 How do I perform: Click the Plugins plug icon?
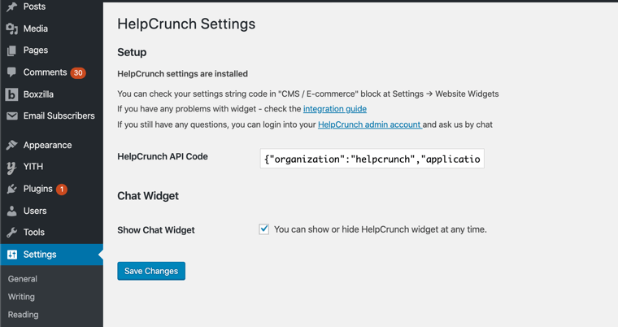tap(11, 189)
